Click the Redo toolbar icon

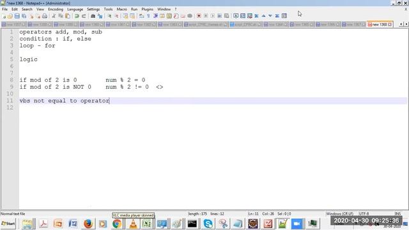pos(84,16)
